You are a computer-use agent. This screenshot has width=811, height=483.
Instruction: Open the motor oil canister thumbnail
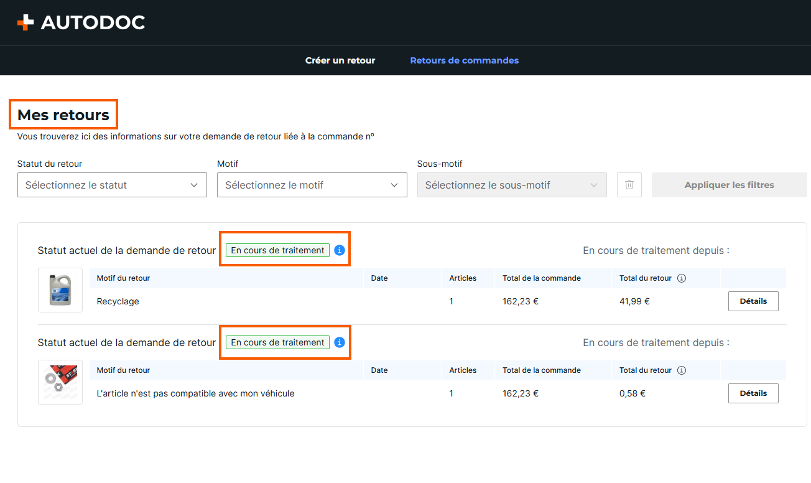(60, 290)
